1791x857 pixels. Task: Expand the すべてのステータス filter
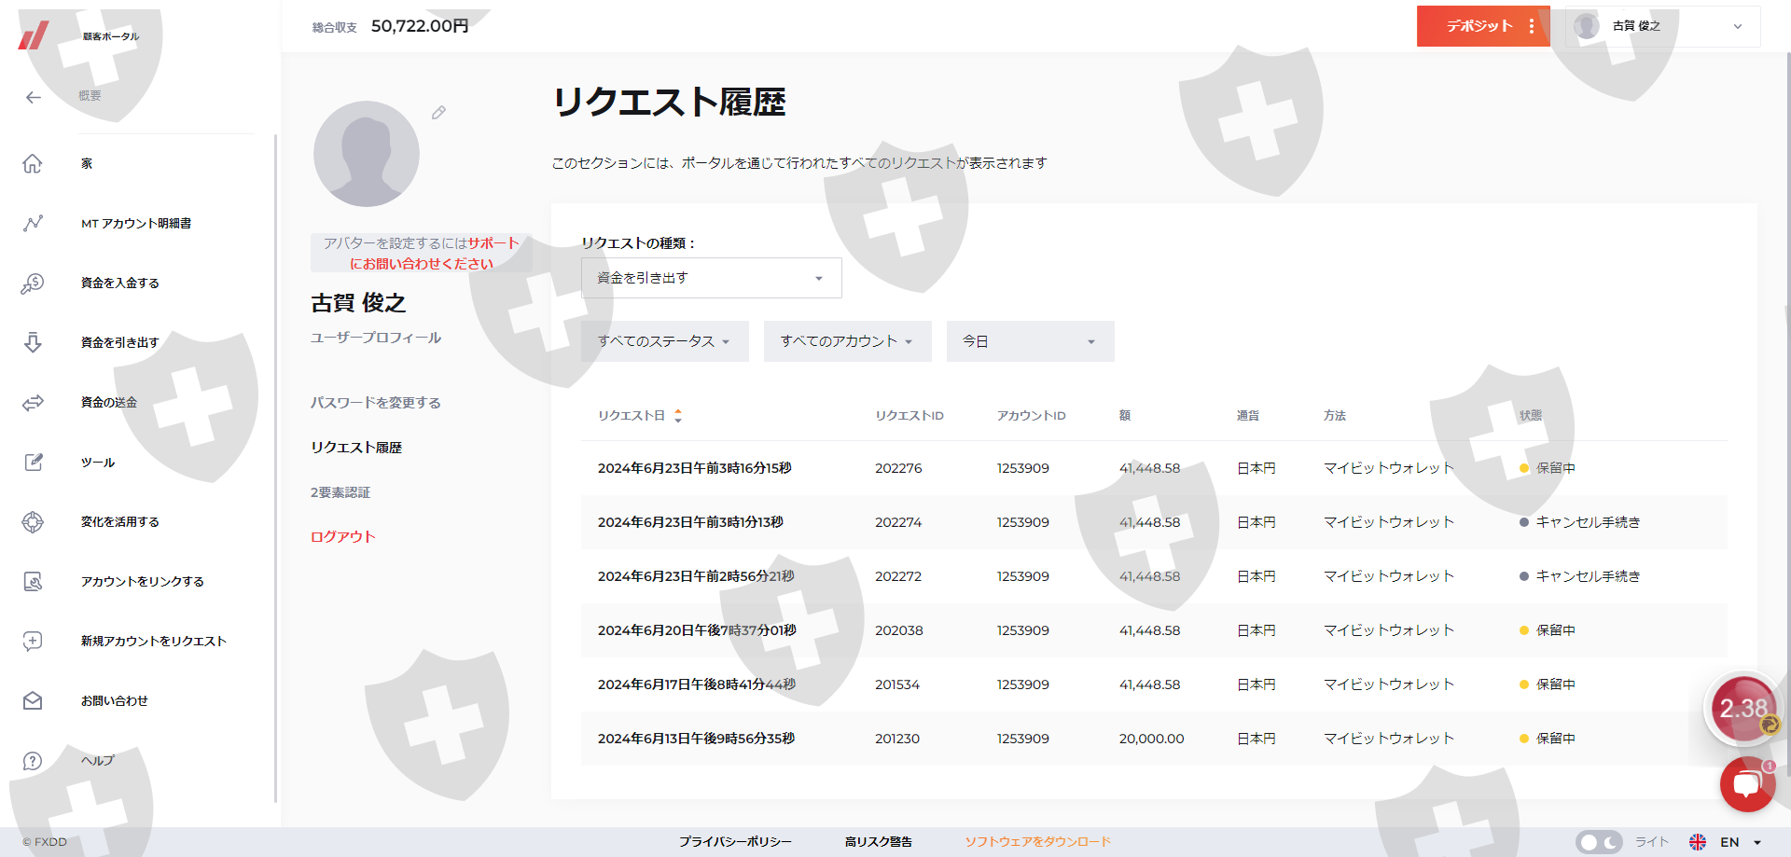[x=664, y=341]
